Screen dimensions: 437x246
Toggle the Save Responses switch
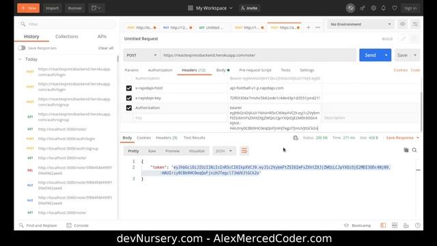(22, 48)
